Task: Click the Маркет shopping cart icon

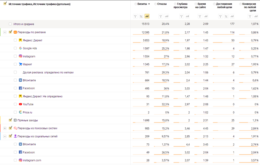Action: 20,64
